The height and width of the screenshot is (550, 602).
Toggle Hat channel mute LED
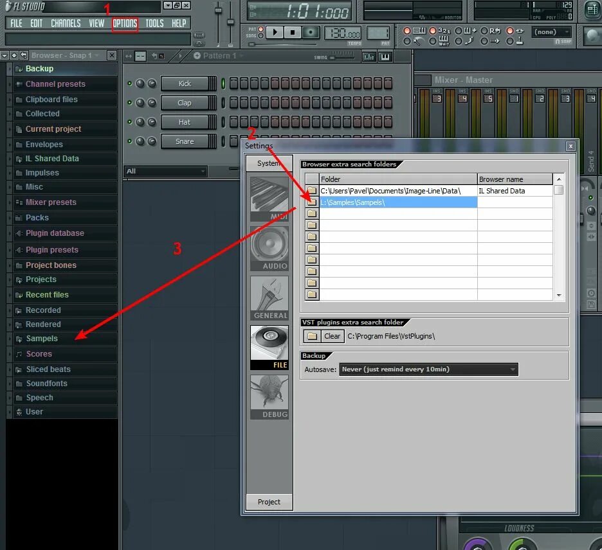[x=129, y=122]
